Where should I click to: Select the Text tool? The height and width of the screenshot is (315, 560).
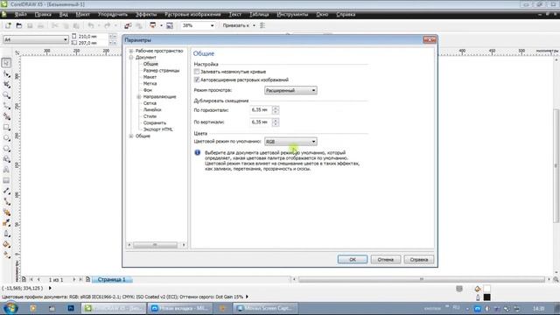tap(6, 170)
